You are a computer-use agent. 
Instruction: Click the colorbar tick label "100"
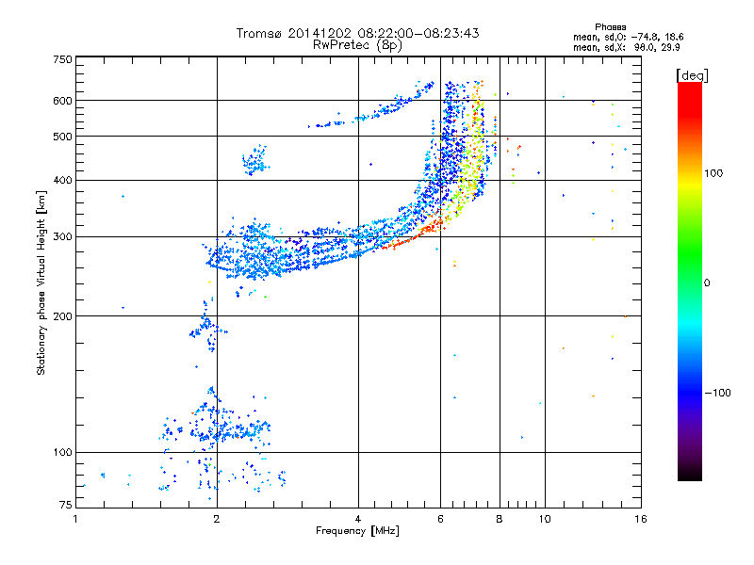713,173
